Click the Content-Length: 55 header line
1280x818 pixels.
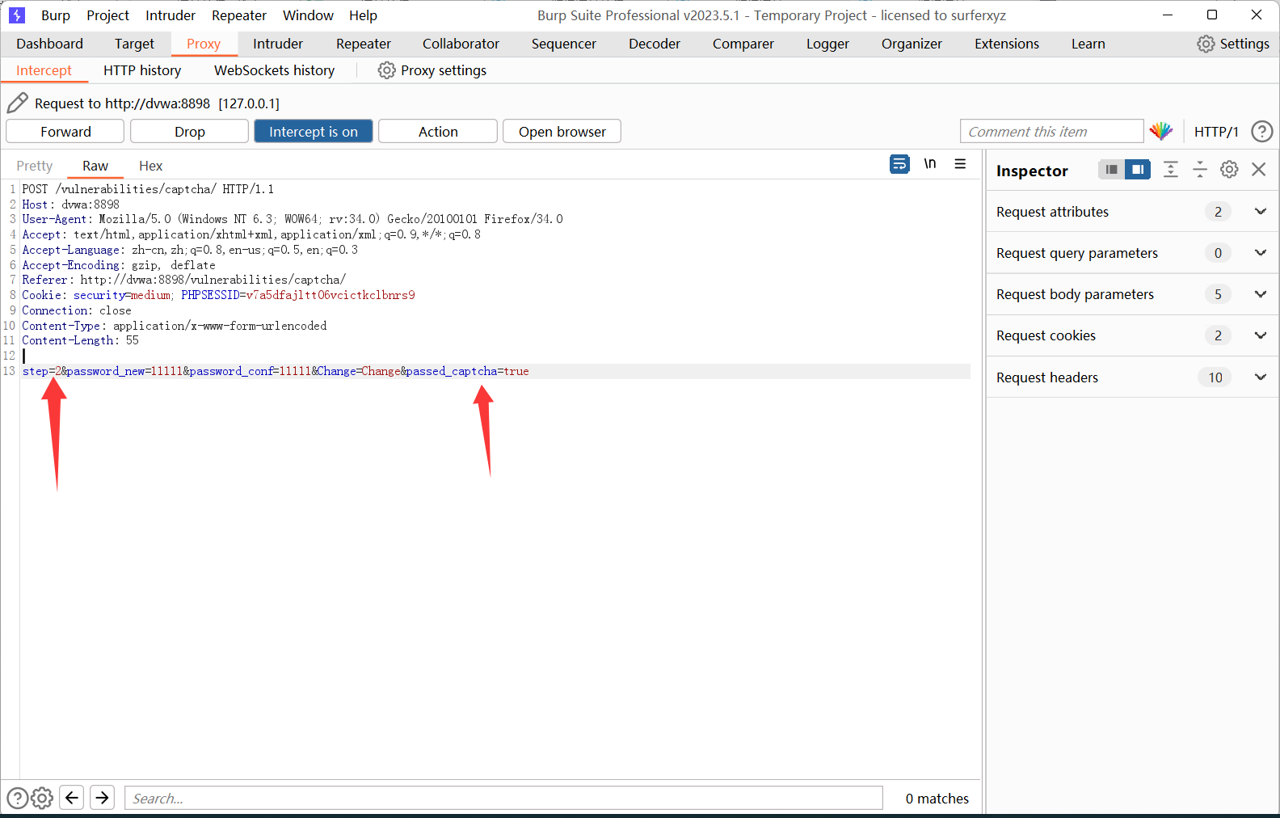pos(80,340)
